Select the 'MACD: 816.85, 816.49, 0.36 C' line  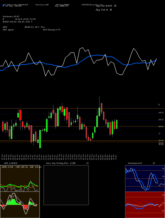(17, 22)
